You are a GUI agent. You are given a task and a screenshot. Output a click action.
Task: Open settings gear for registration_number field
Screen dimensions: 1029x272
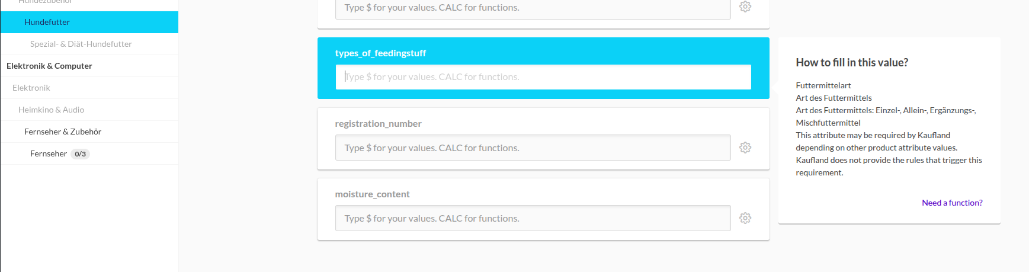(x=745, y=148)
